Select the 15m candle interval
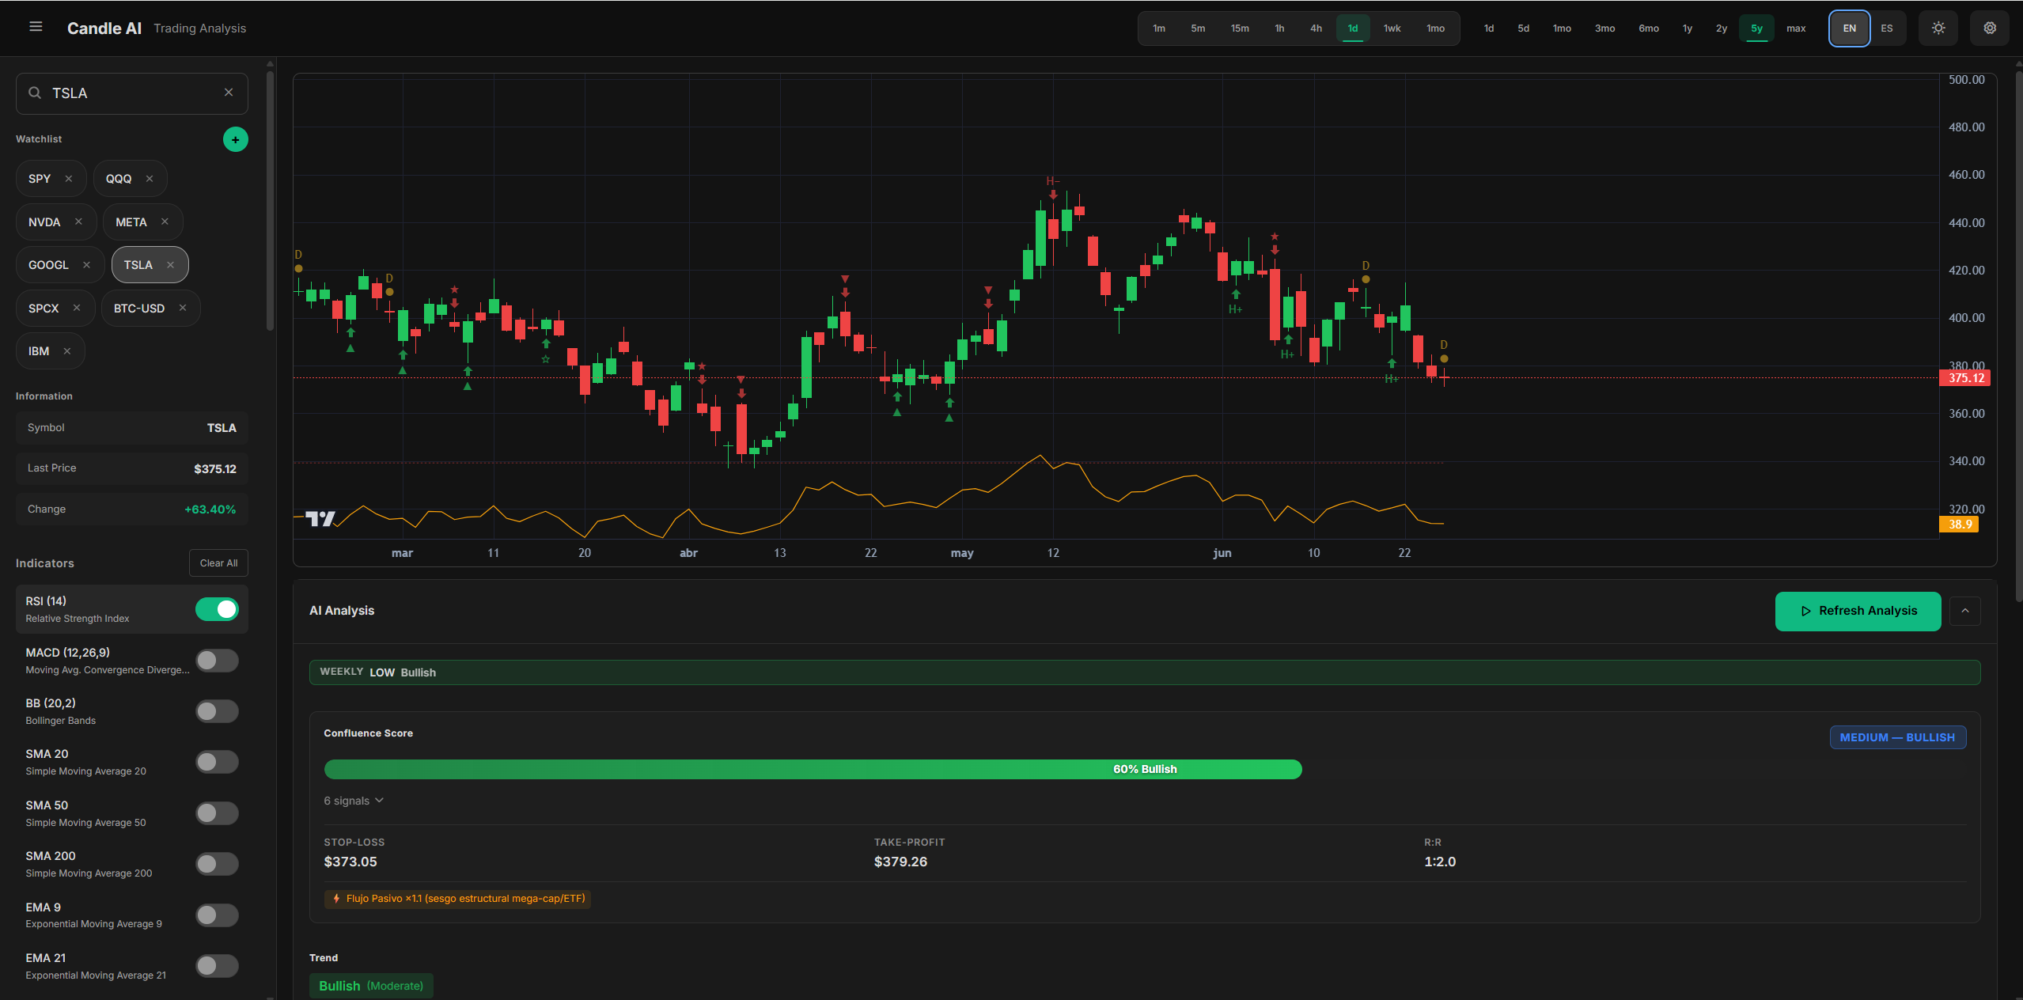This screenshot has height=1000, width=2023. point(1240,28)
